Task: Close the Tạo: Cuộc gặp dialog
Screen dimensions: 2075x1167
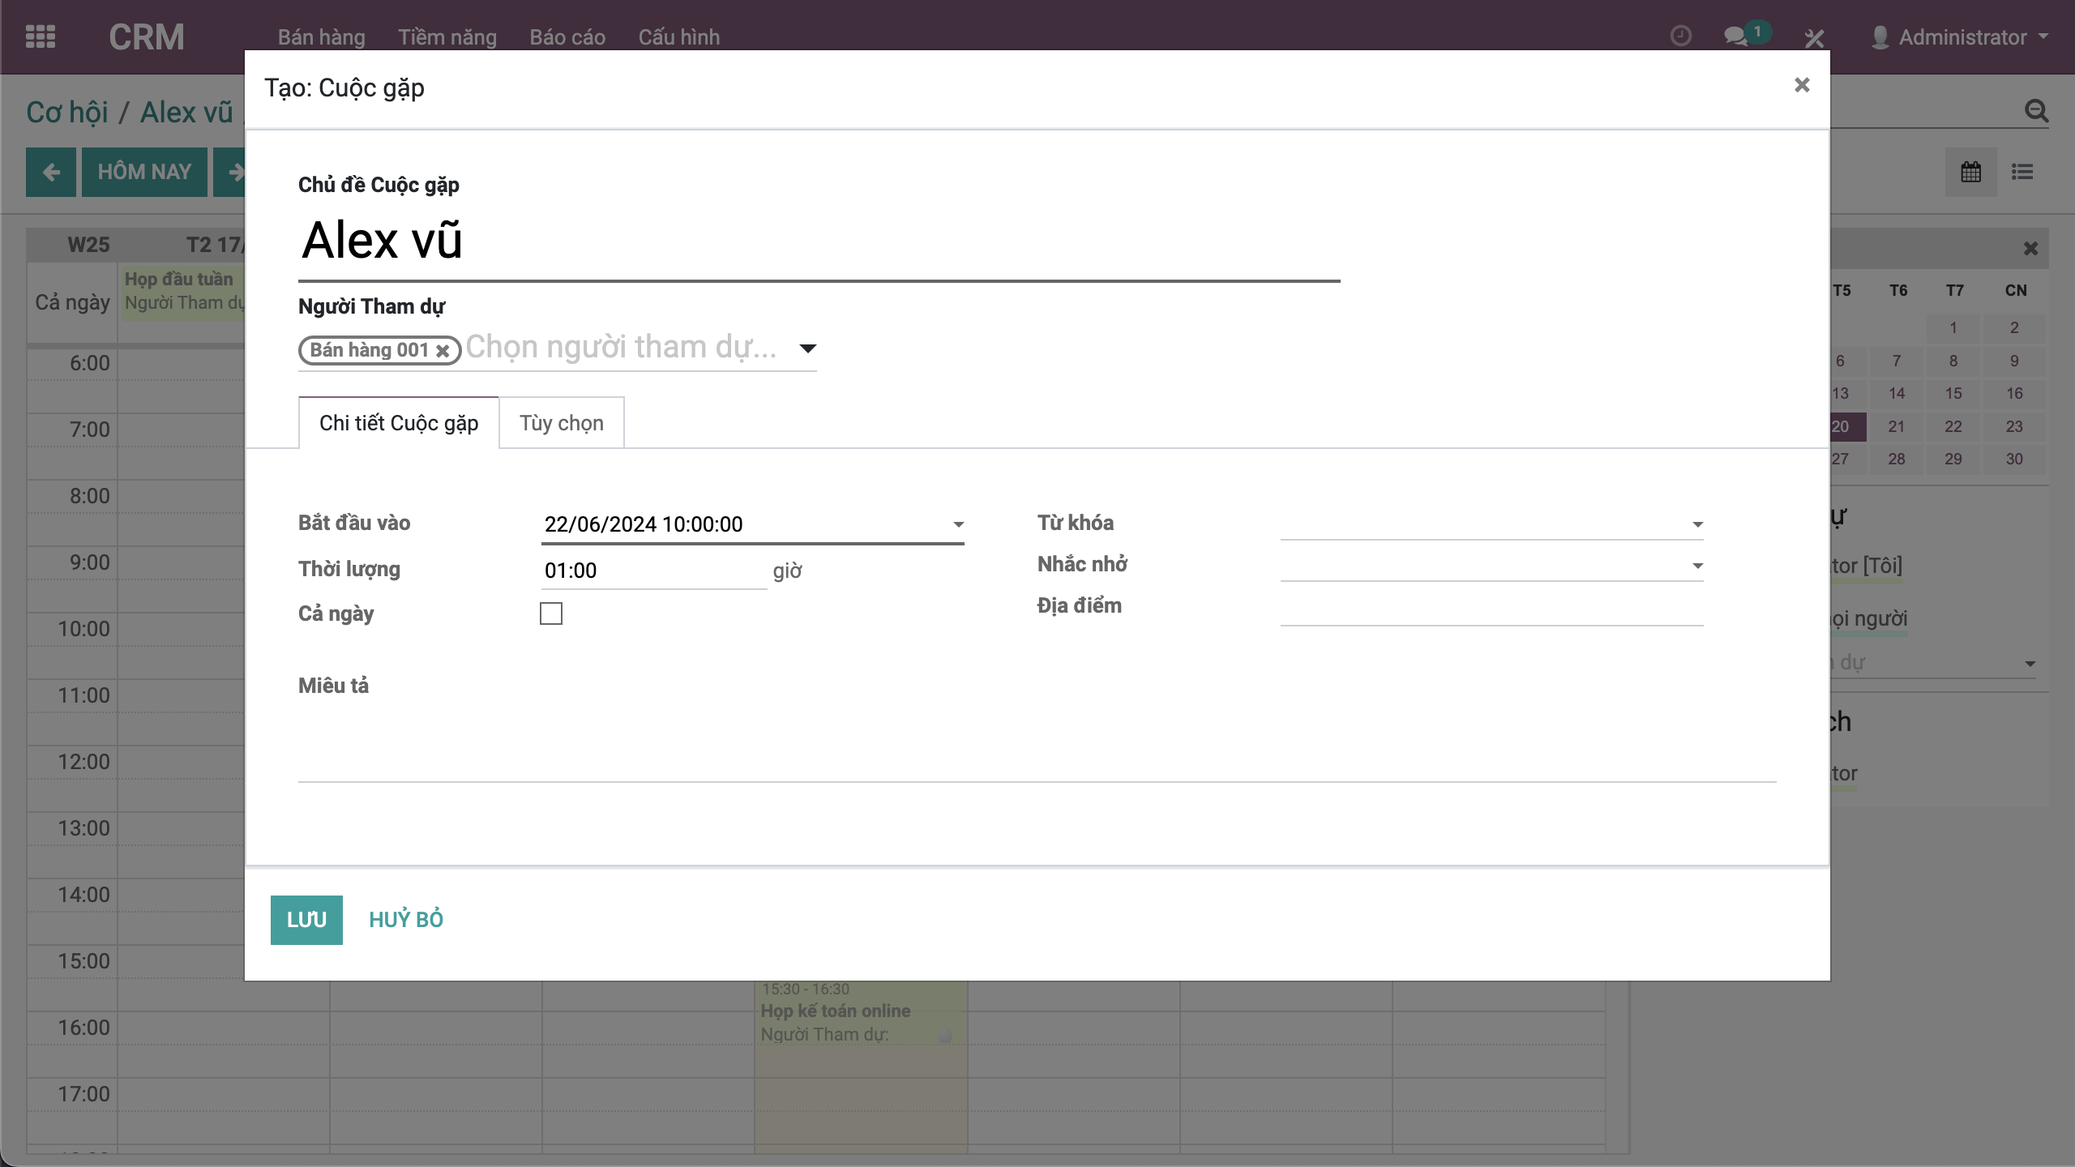Action: pos(1801,85)
